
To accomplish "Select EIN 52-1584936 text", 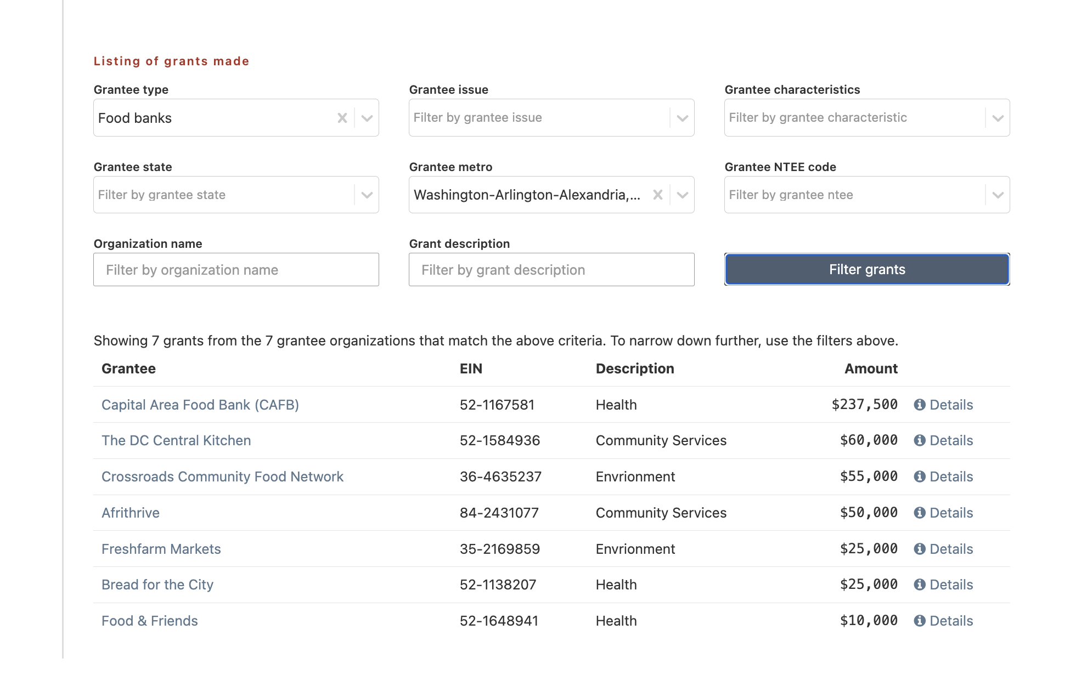I will pyautogui.click(x=500, y=440).
